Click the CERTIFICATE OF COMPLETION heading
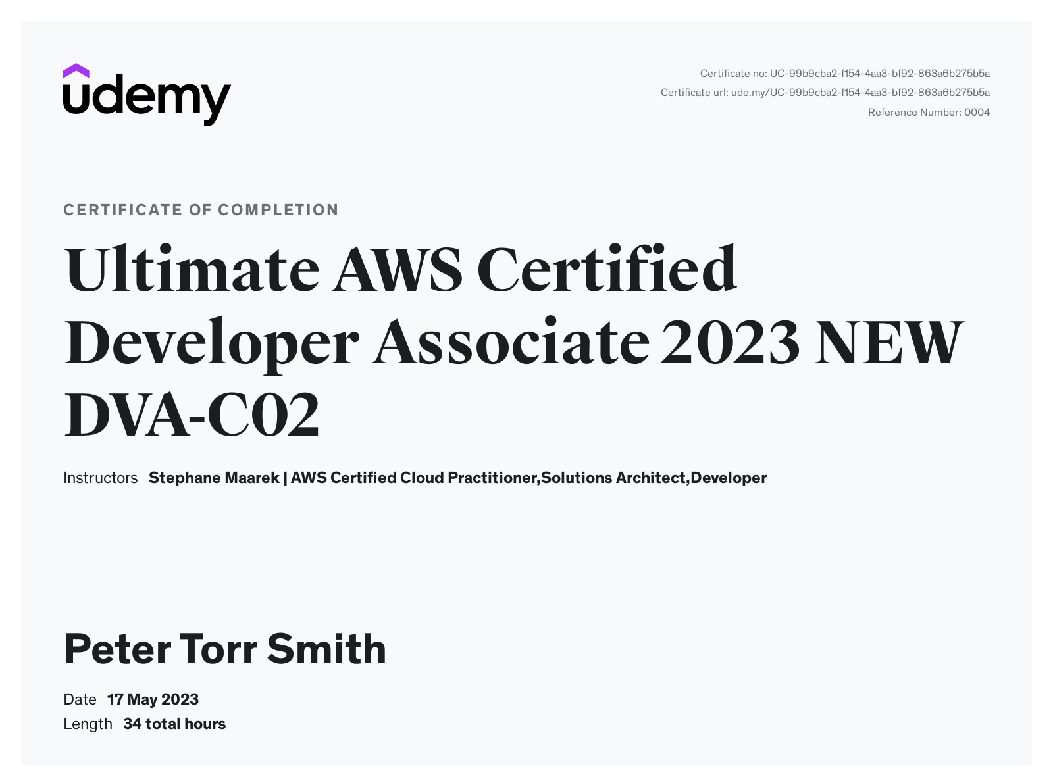This screenshot has height=783, width=1053. pos(201,210)
